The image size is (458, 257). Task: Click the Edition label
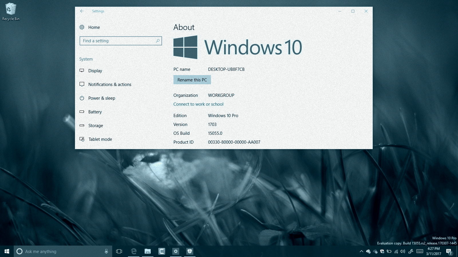coord(180,116)
